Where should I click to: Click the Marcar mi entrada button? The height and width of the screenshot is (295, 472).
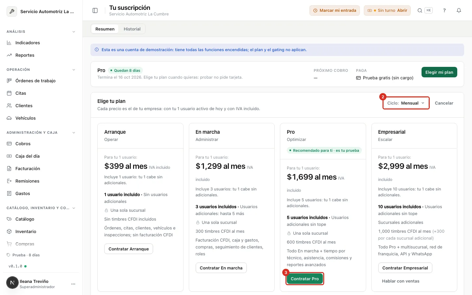[x=335, y=10]
